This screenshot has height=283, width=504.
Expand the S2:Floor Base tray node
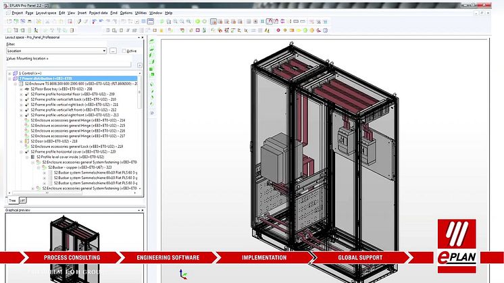tap(21, 89)
